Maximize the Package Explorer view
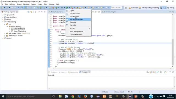The width and height of the screenshot is (176, 99). pos(45,12)
